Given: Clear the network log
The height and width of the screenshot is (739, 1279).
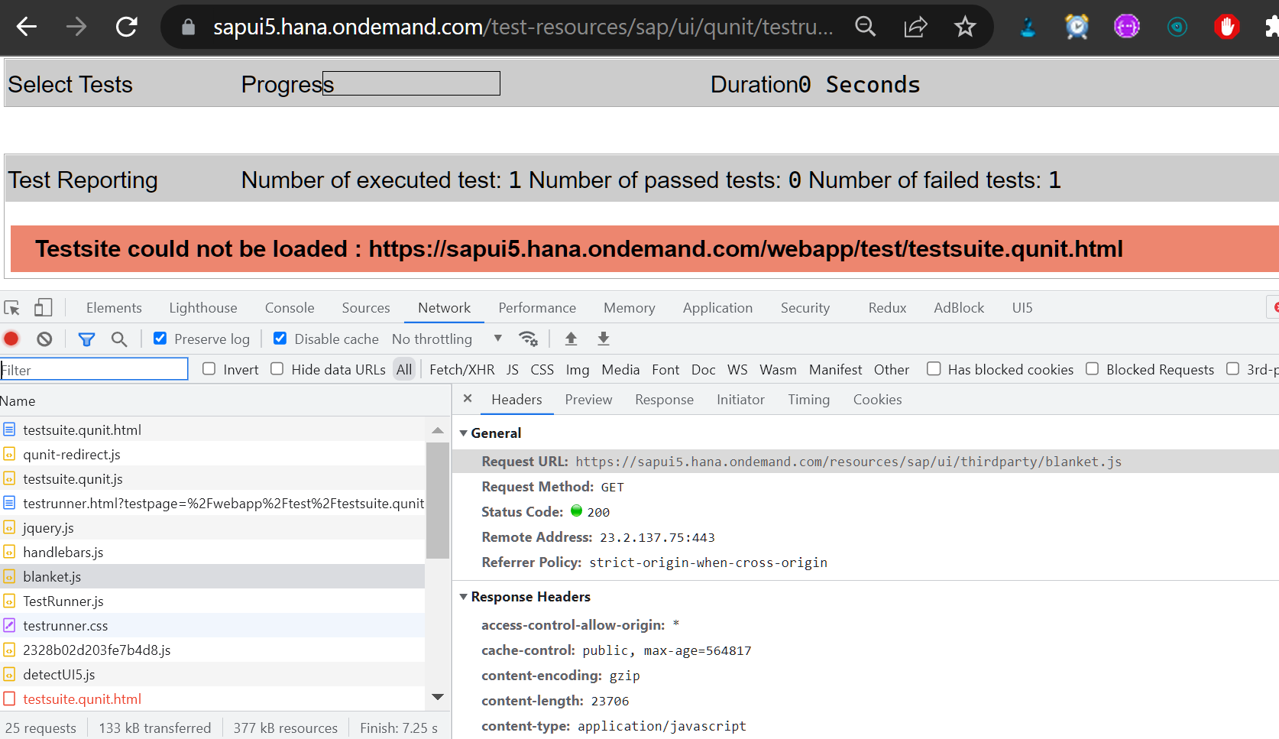Looking at the screenshot, I should tap(44, 339).
